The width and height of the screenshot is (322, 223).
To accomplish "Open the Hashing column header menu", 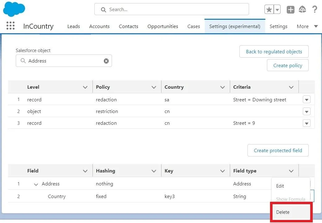I will [x=154, y=171].
